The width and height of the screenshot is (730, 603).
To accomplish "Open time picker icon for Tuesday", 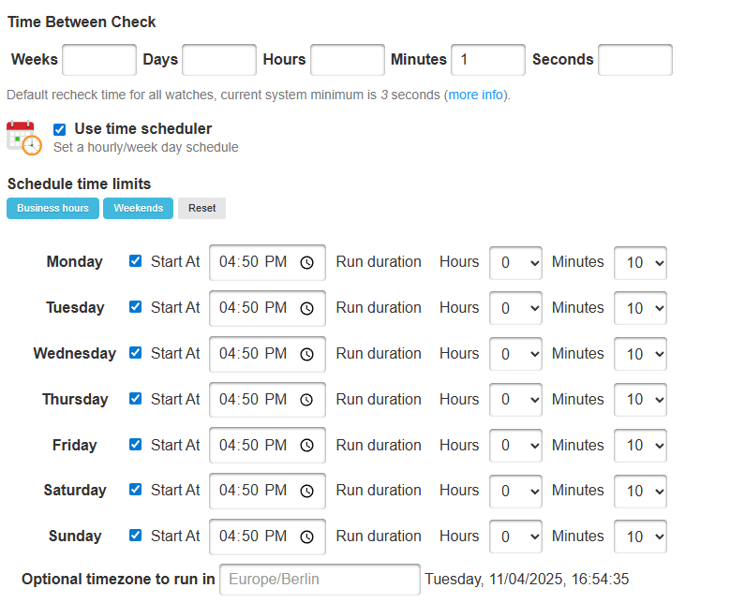I will pos(306,308).
